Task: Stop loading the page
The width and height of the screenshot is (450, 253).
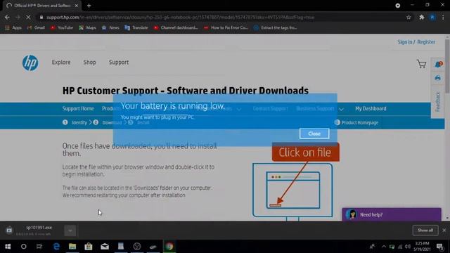Action: click(x=28, y=17)
